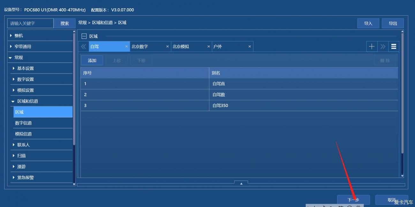This screenshot has height=207, width=415.
Task: Open the zone list hamburger menu icon
Action: tap(394, 46)
